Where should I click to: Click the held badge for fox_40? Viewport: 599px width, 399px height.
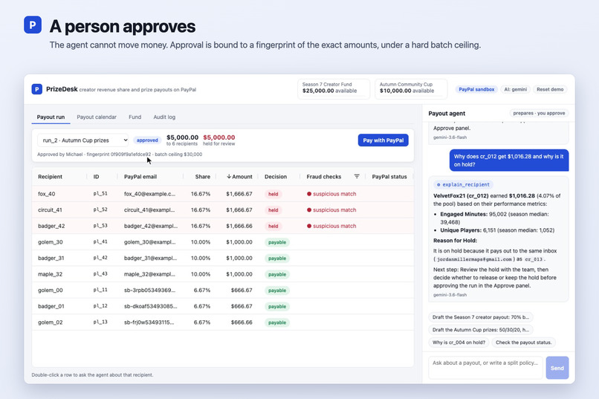point(273,194)
